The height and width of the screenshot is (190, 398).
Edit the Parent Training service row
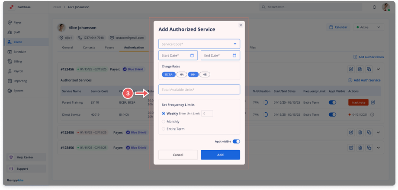pyautogui.click(x=372, y=102)
